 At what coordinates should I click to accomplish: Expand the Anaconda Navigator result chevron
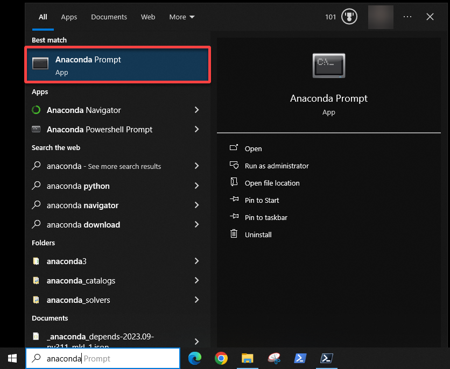pyautogui.click(x=196, y=110)
